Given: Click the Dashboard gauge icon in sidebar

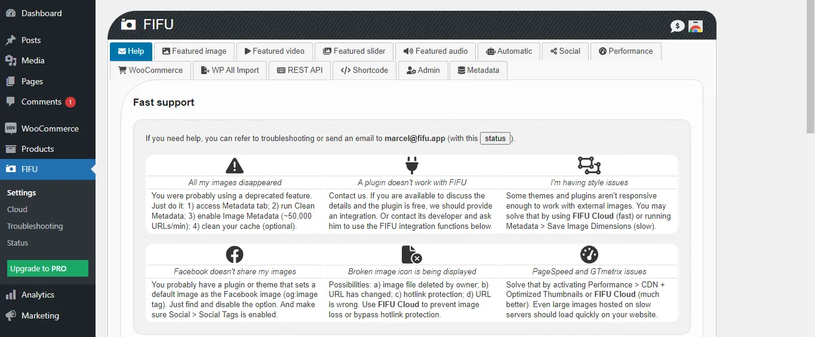Looking at the screenshot, I should [x=11, y=13].
